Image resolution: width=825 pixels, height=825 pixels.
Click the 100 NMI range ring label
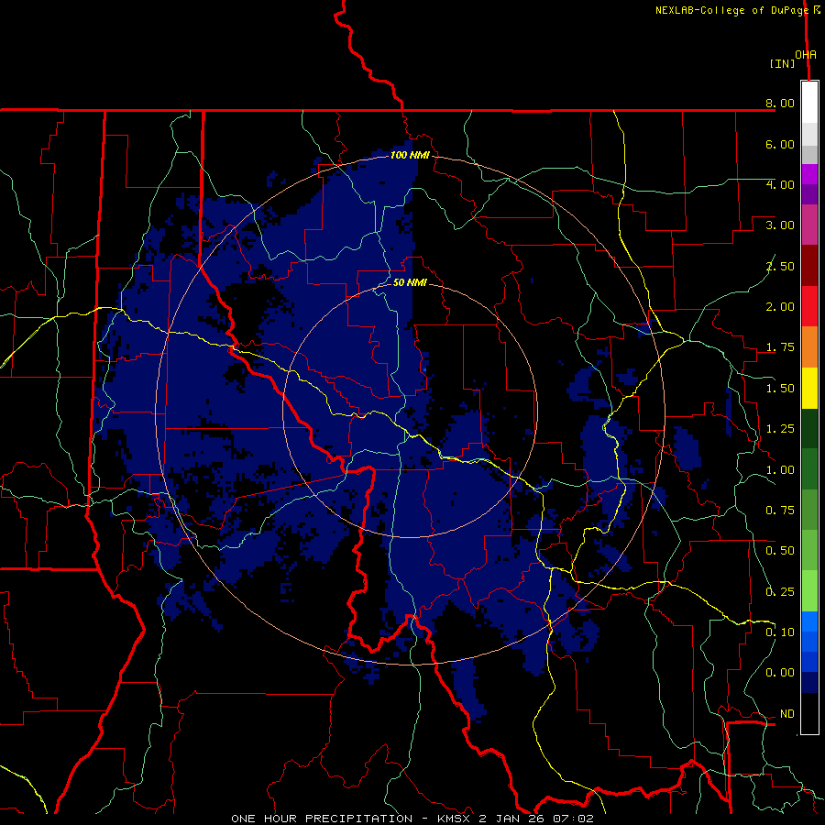tap(410, 155)
